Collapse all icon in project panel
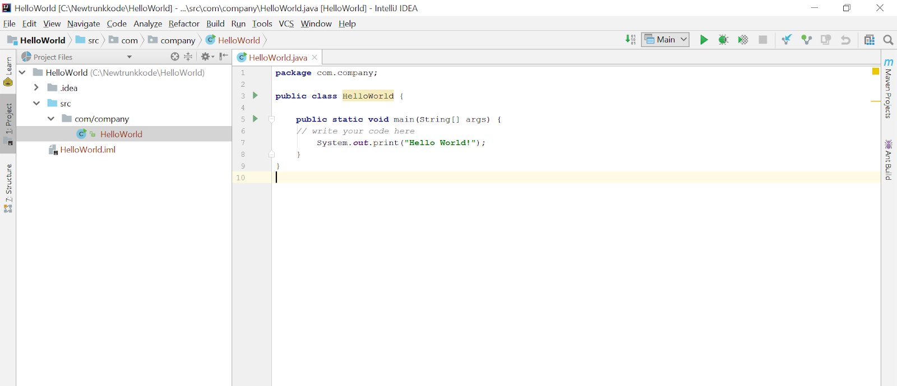Screen dimensions: 897x386 point(188,57)
